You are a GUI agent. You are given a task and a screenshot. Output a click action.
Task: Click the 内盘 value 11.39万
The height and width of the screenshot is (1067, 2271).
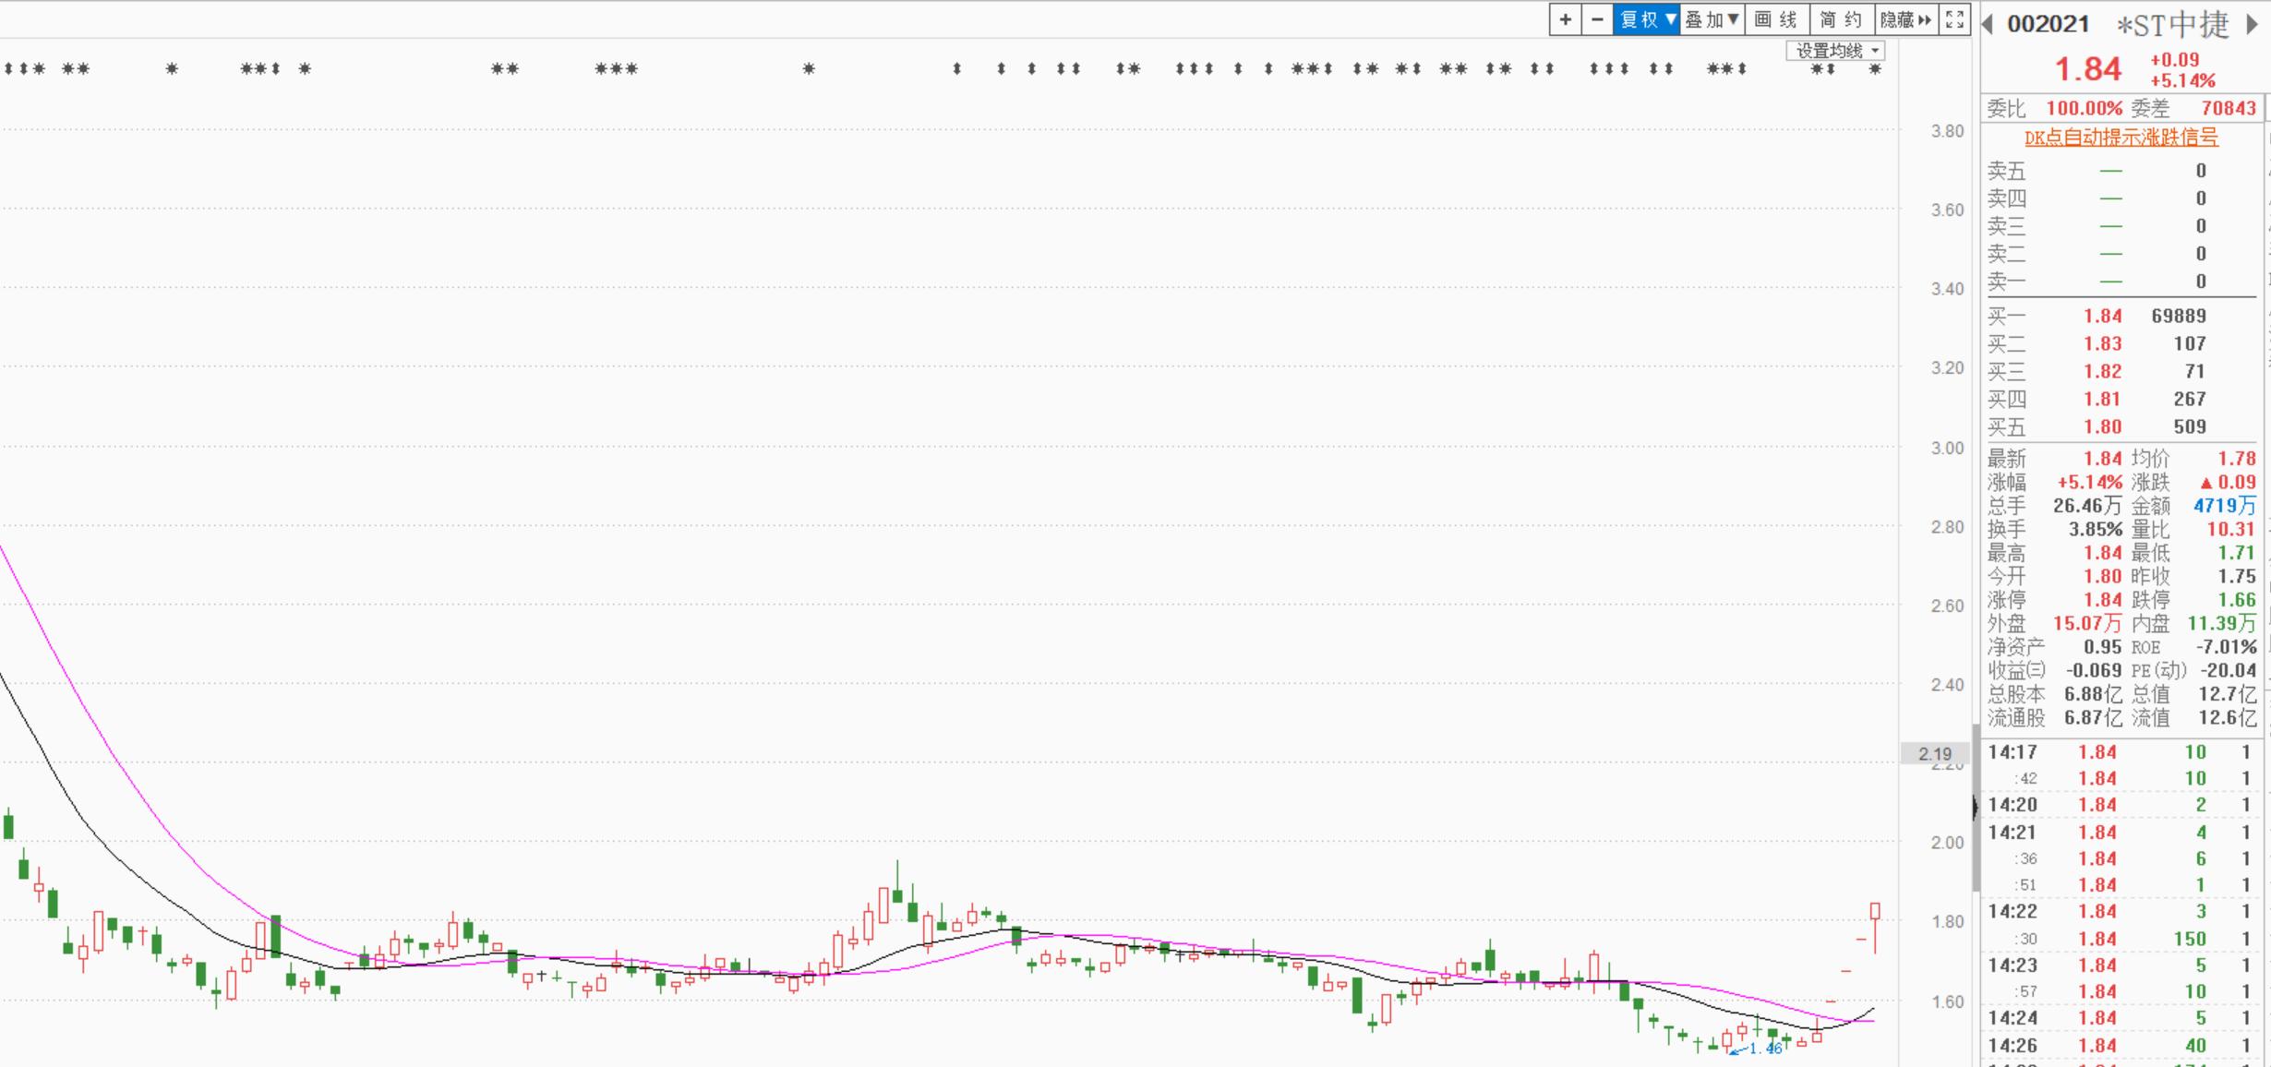2221,624
